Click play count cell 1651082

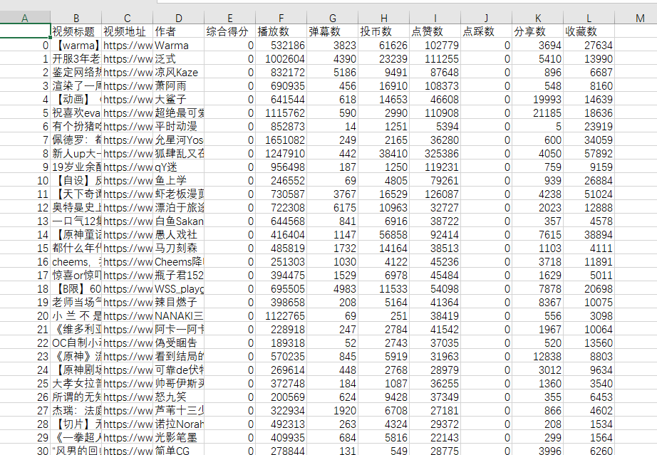pyautogui.click(x=281, y=140)
